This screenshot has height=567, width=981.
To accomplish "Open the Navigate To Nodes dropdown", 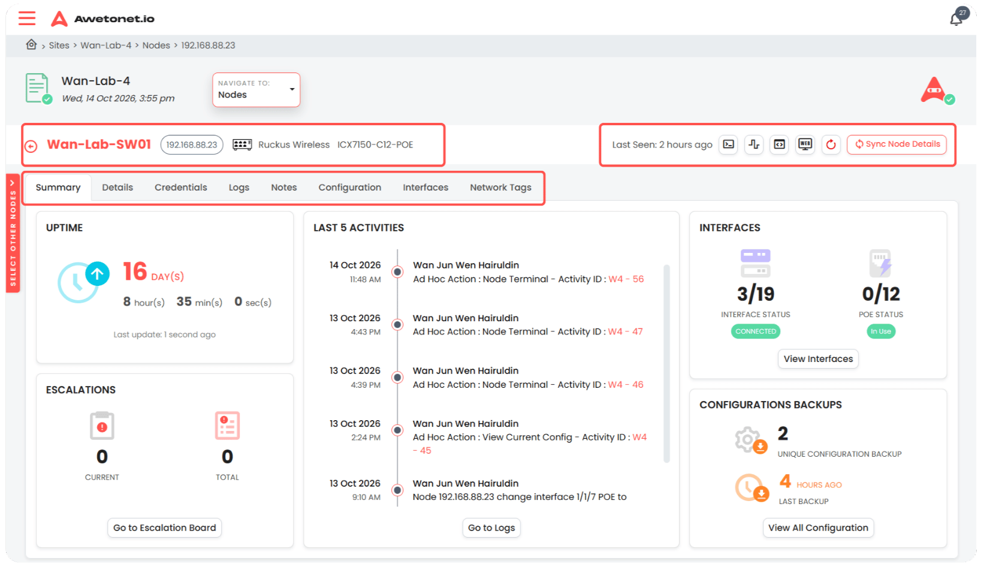I will tap(256, 90).
